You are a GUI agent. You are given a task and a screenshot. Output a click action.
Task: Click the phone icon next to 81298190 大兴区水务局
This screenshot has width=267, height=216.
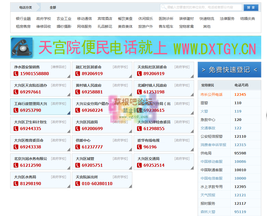point(15,184)
